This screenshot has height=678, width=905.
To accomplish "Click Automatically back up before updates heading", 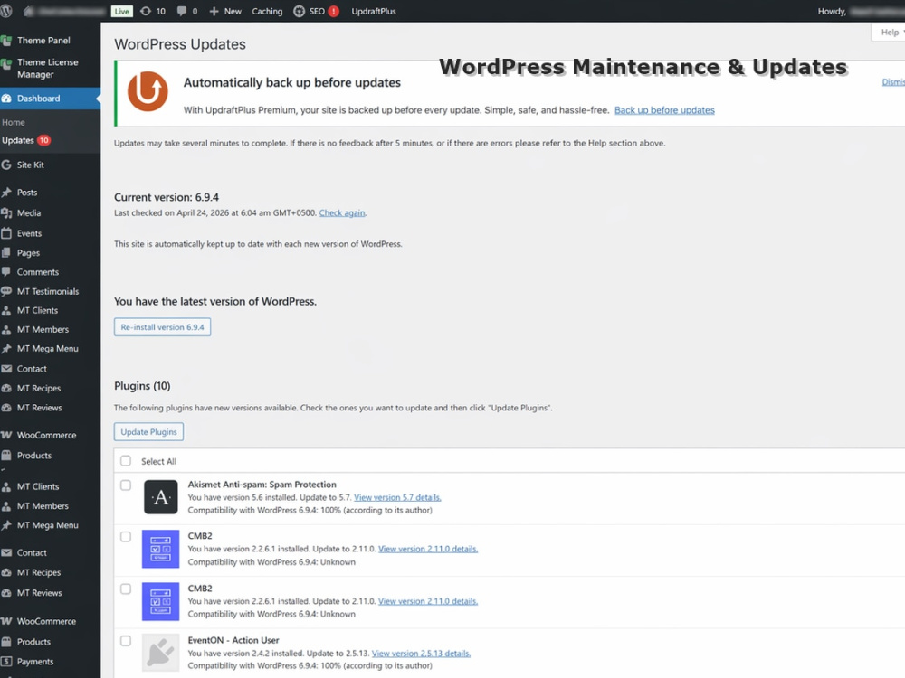I will point(292,82).
